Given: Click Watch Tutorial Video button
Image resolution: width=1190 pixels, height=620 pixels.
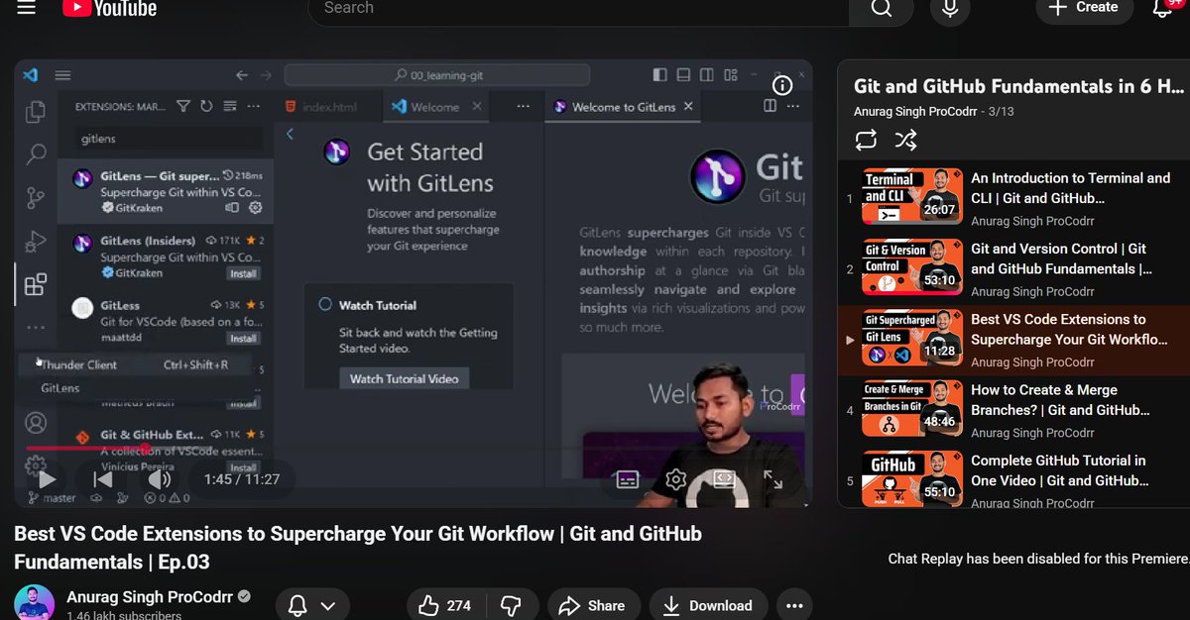Looking at the screenshot, I should (405, 378).
